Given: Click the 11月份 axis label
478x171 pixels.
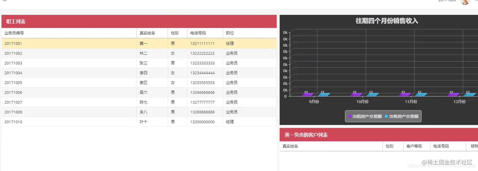Looking at the screenshot, I should [411, 102].
